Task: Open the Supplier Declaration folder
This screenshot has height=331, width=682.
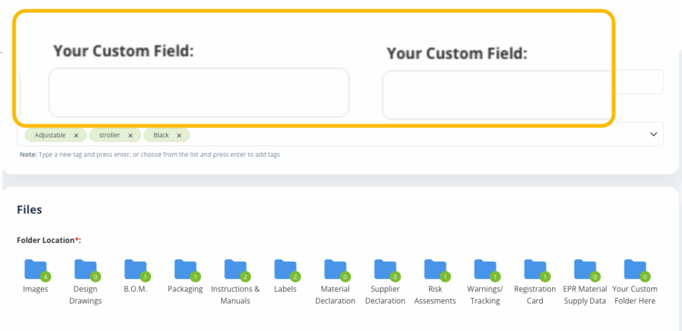Action: (x=386, y=270)
